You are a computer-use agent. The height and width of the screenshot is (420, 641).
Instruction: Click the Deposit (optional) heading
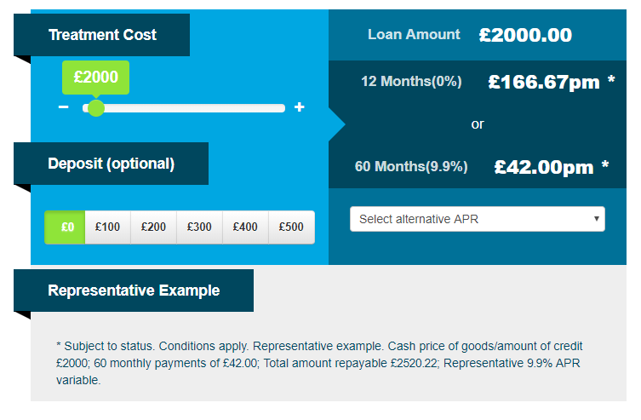111,164
